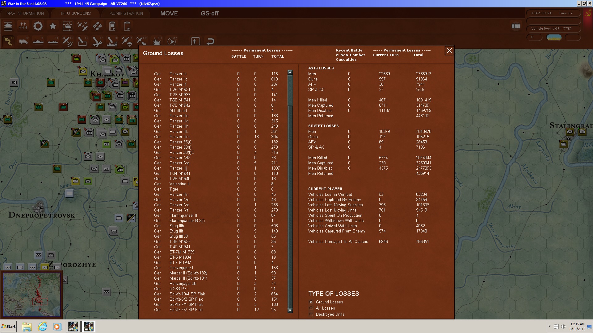Select F3 naval transport mode
Viewport: 593px width, 333px height.
(x=38, y=41)
